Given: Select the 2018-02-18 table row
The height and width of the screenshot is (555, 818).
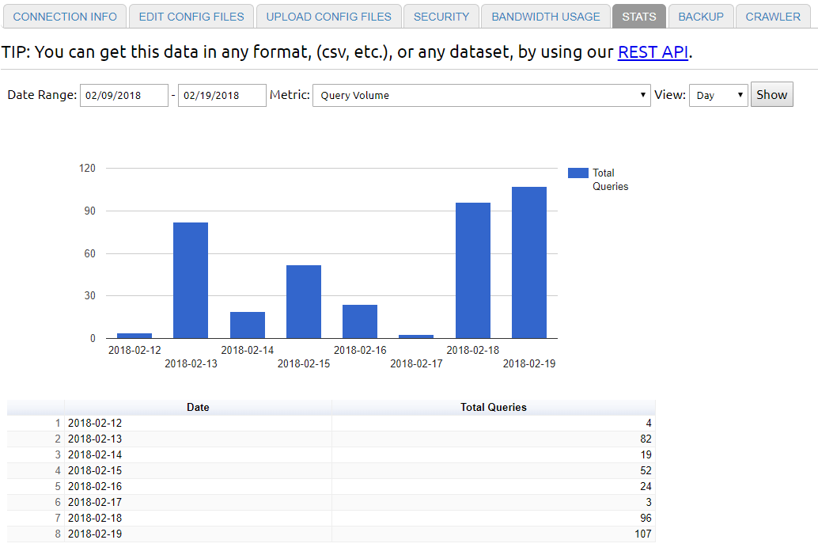Looking at the screenshot, I should click(198, 518).
